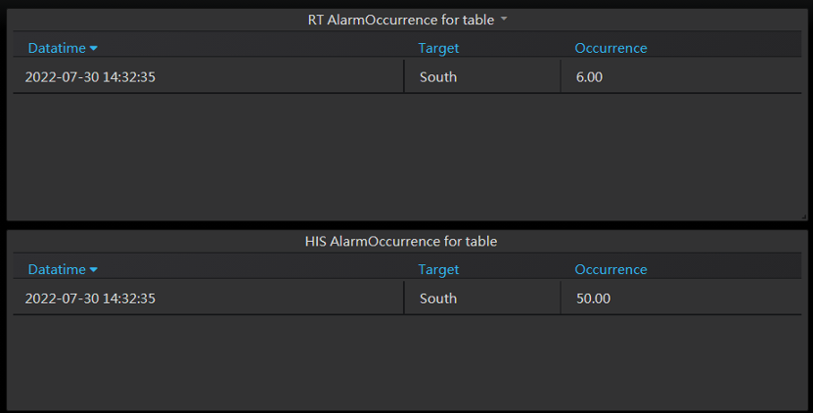Click the sort arrow in HIS Datatime header
This screenshot has height=413, width=814.
click(94, 270)
